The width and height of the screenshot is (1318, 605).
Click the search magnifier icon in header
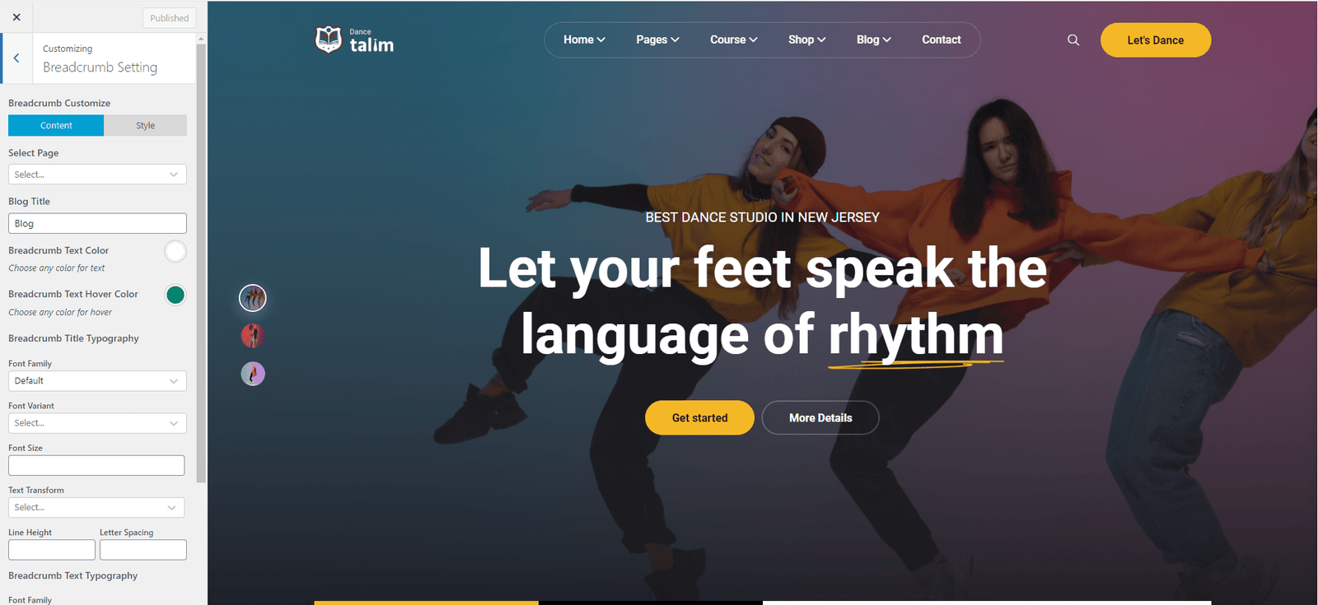click(1073, 40)
